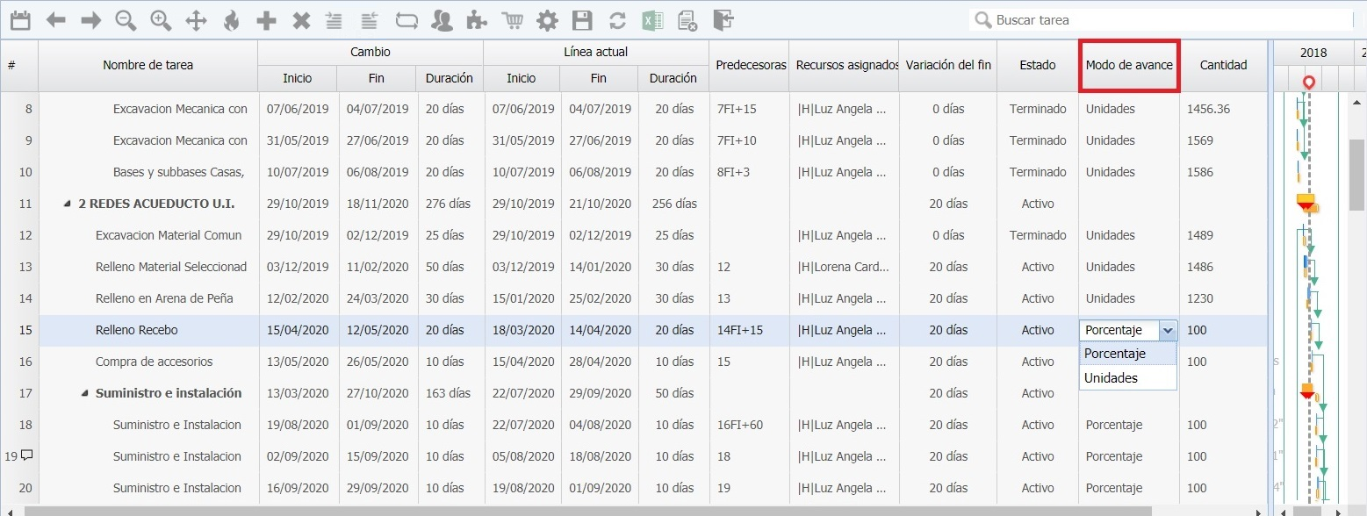Click the 2018 year header in Gantt chart
This screenshot has width=1367, height=516.
point(1313,53)
